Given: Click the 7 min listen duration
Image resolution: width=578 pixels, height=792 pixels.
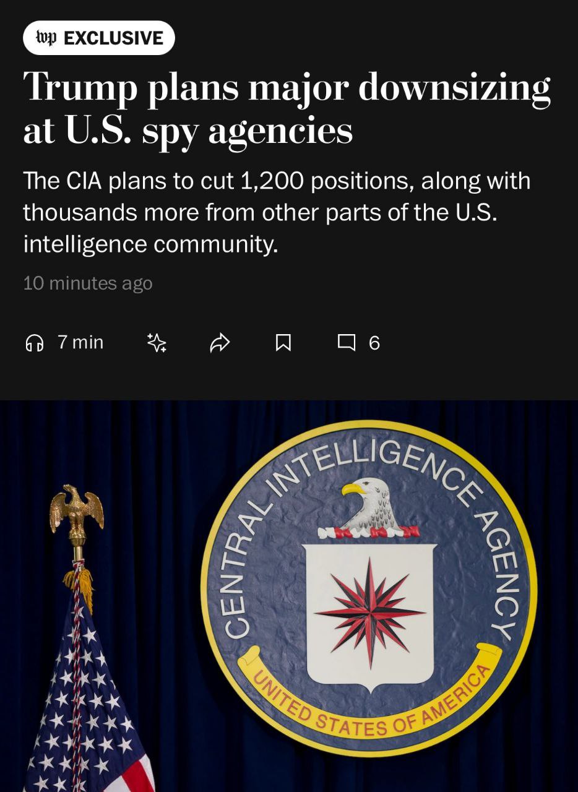Looking at the screenshot, I should [80, 342].
